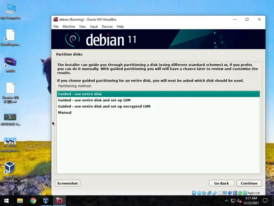
Task: Click the network tray icon
Action: 233,201
